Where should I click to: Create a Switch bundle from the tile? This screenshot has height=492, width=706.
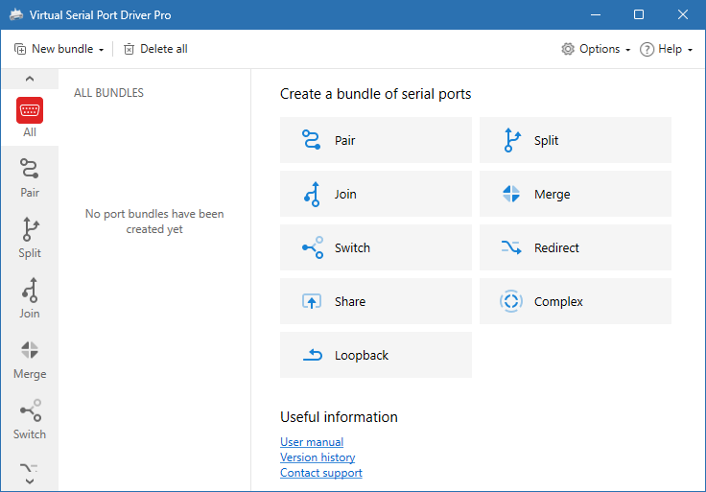376,247
